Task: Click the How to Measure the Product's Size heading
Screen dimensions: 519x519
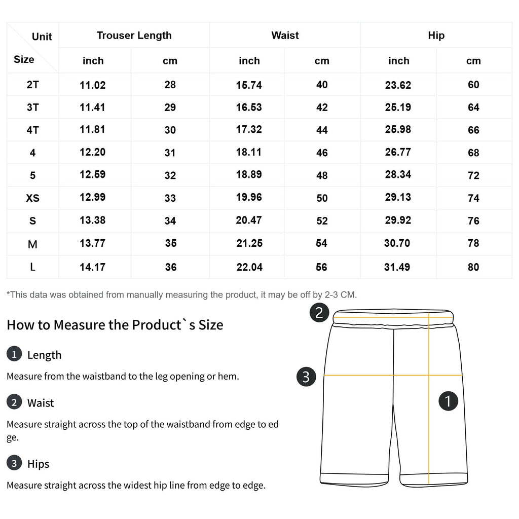Action: pos(115,325)
